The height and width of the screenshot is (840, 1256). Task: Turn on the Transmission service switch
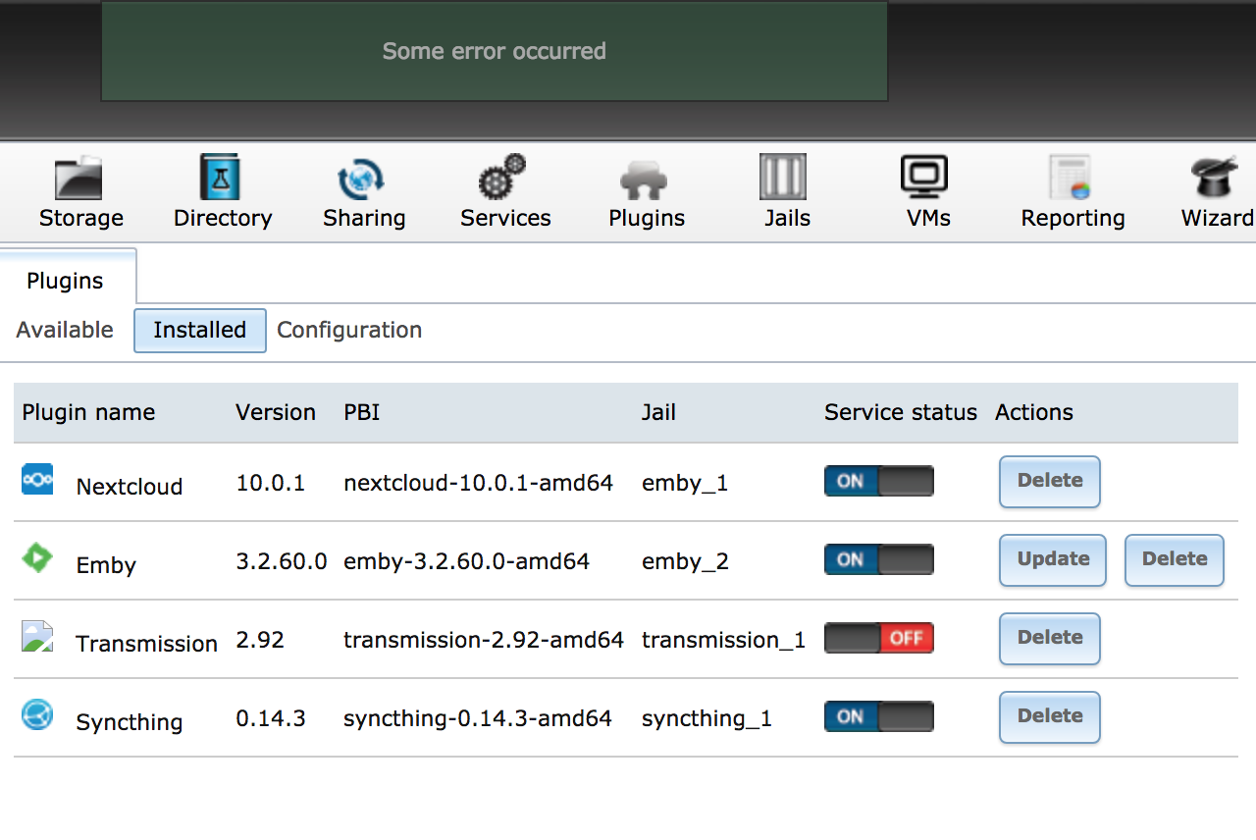click(879, 638)
